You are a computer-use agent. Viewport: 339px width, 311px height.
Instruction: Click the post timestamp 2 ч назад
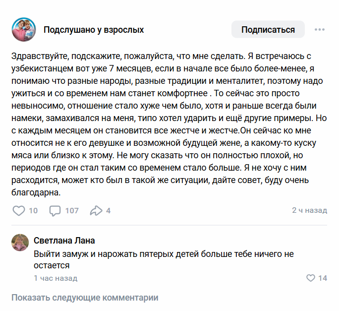click(309, 210)
